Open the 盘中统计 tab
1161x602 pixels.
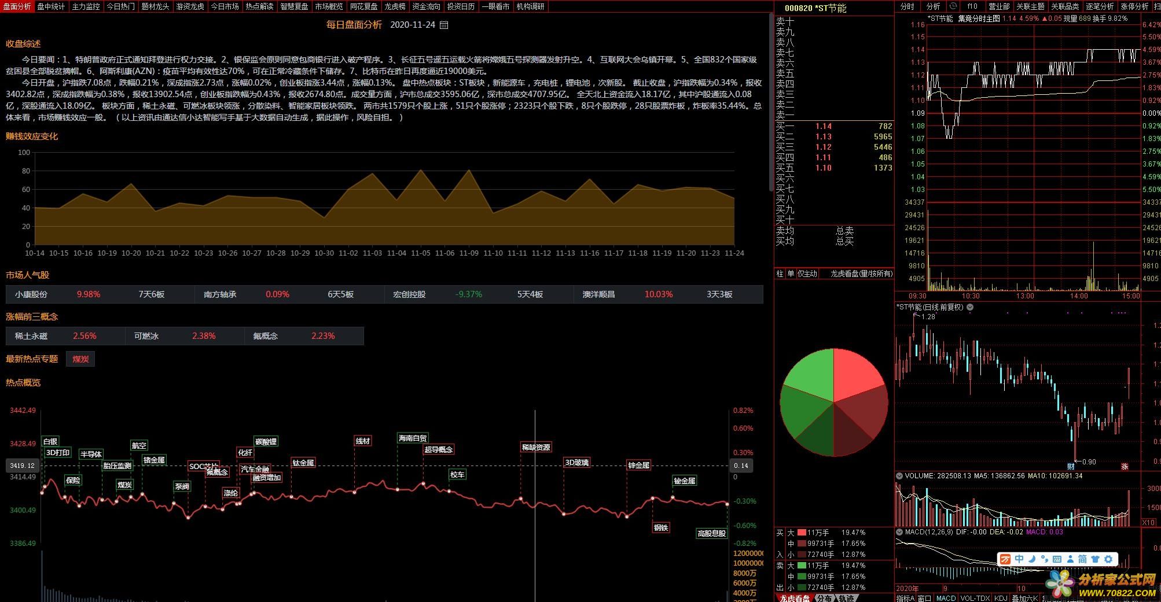(52, 6)
